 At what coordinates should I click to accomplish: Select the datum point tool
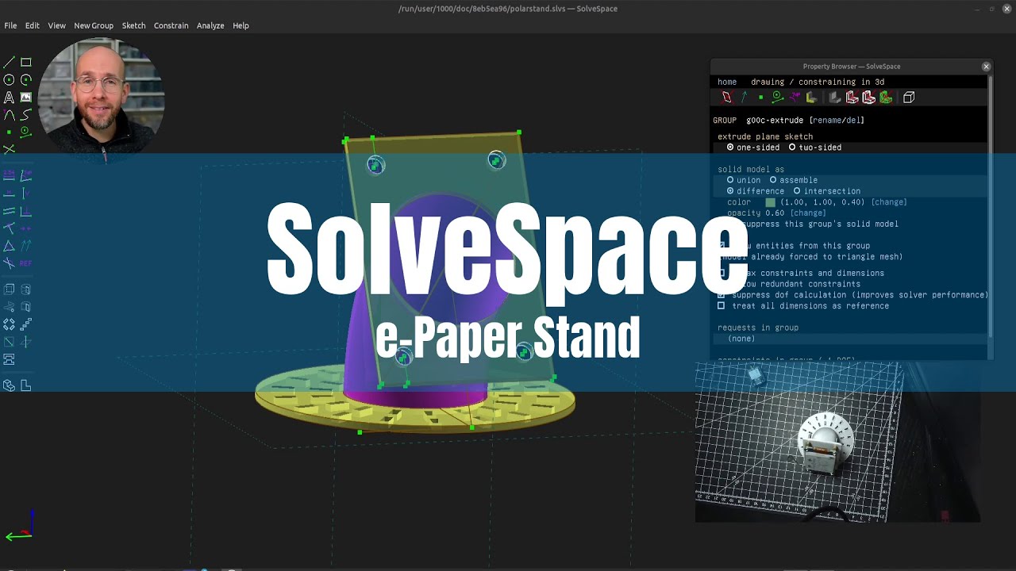point(9,132)
